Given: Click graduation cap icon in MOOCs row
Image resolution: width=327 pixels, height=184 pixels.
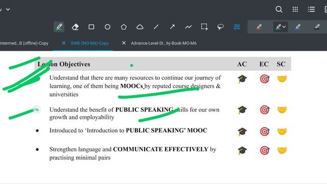Looking at the screenshot, I should coord(242,79).
